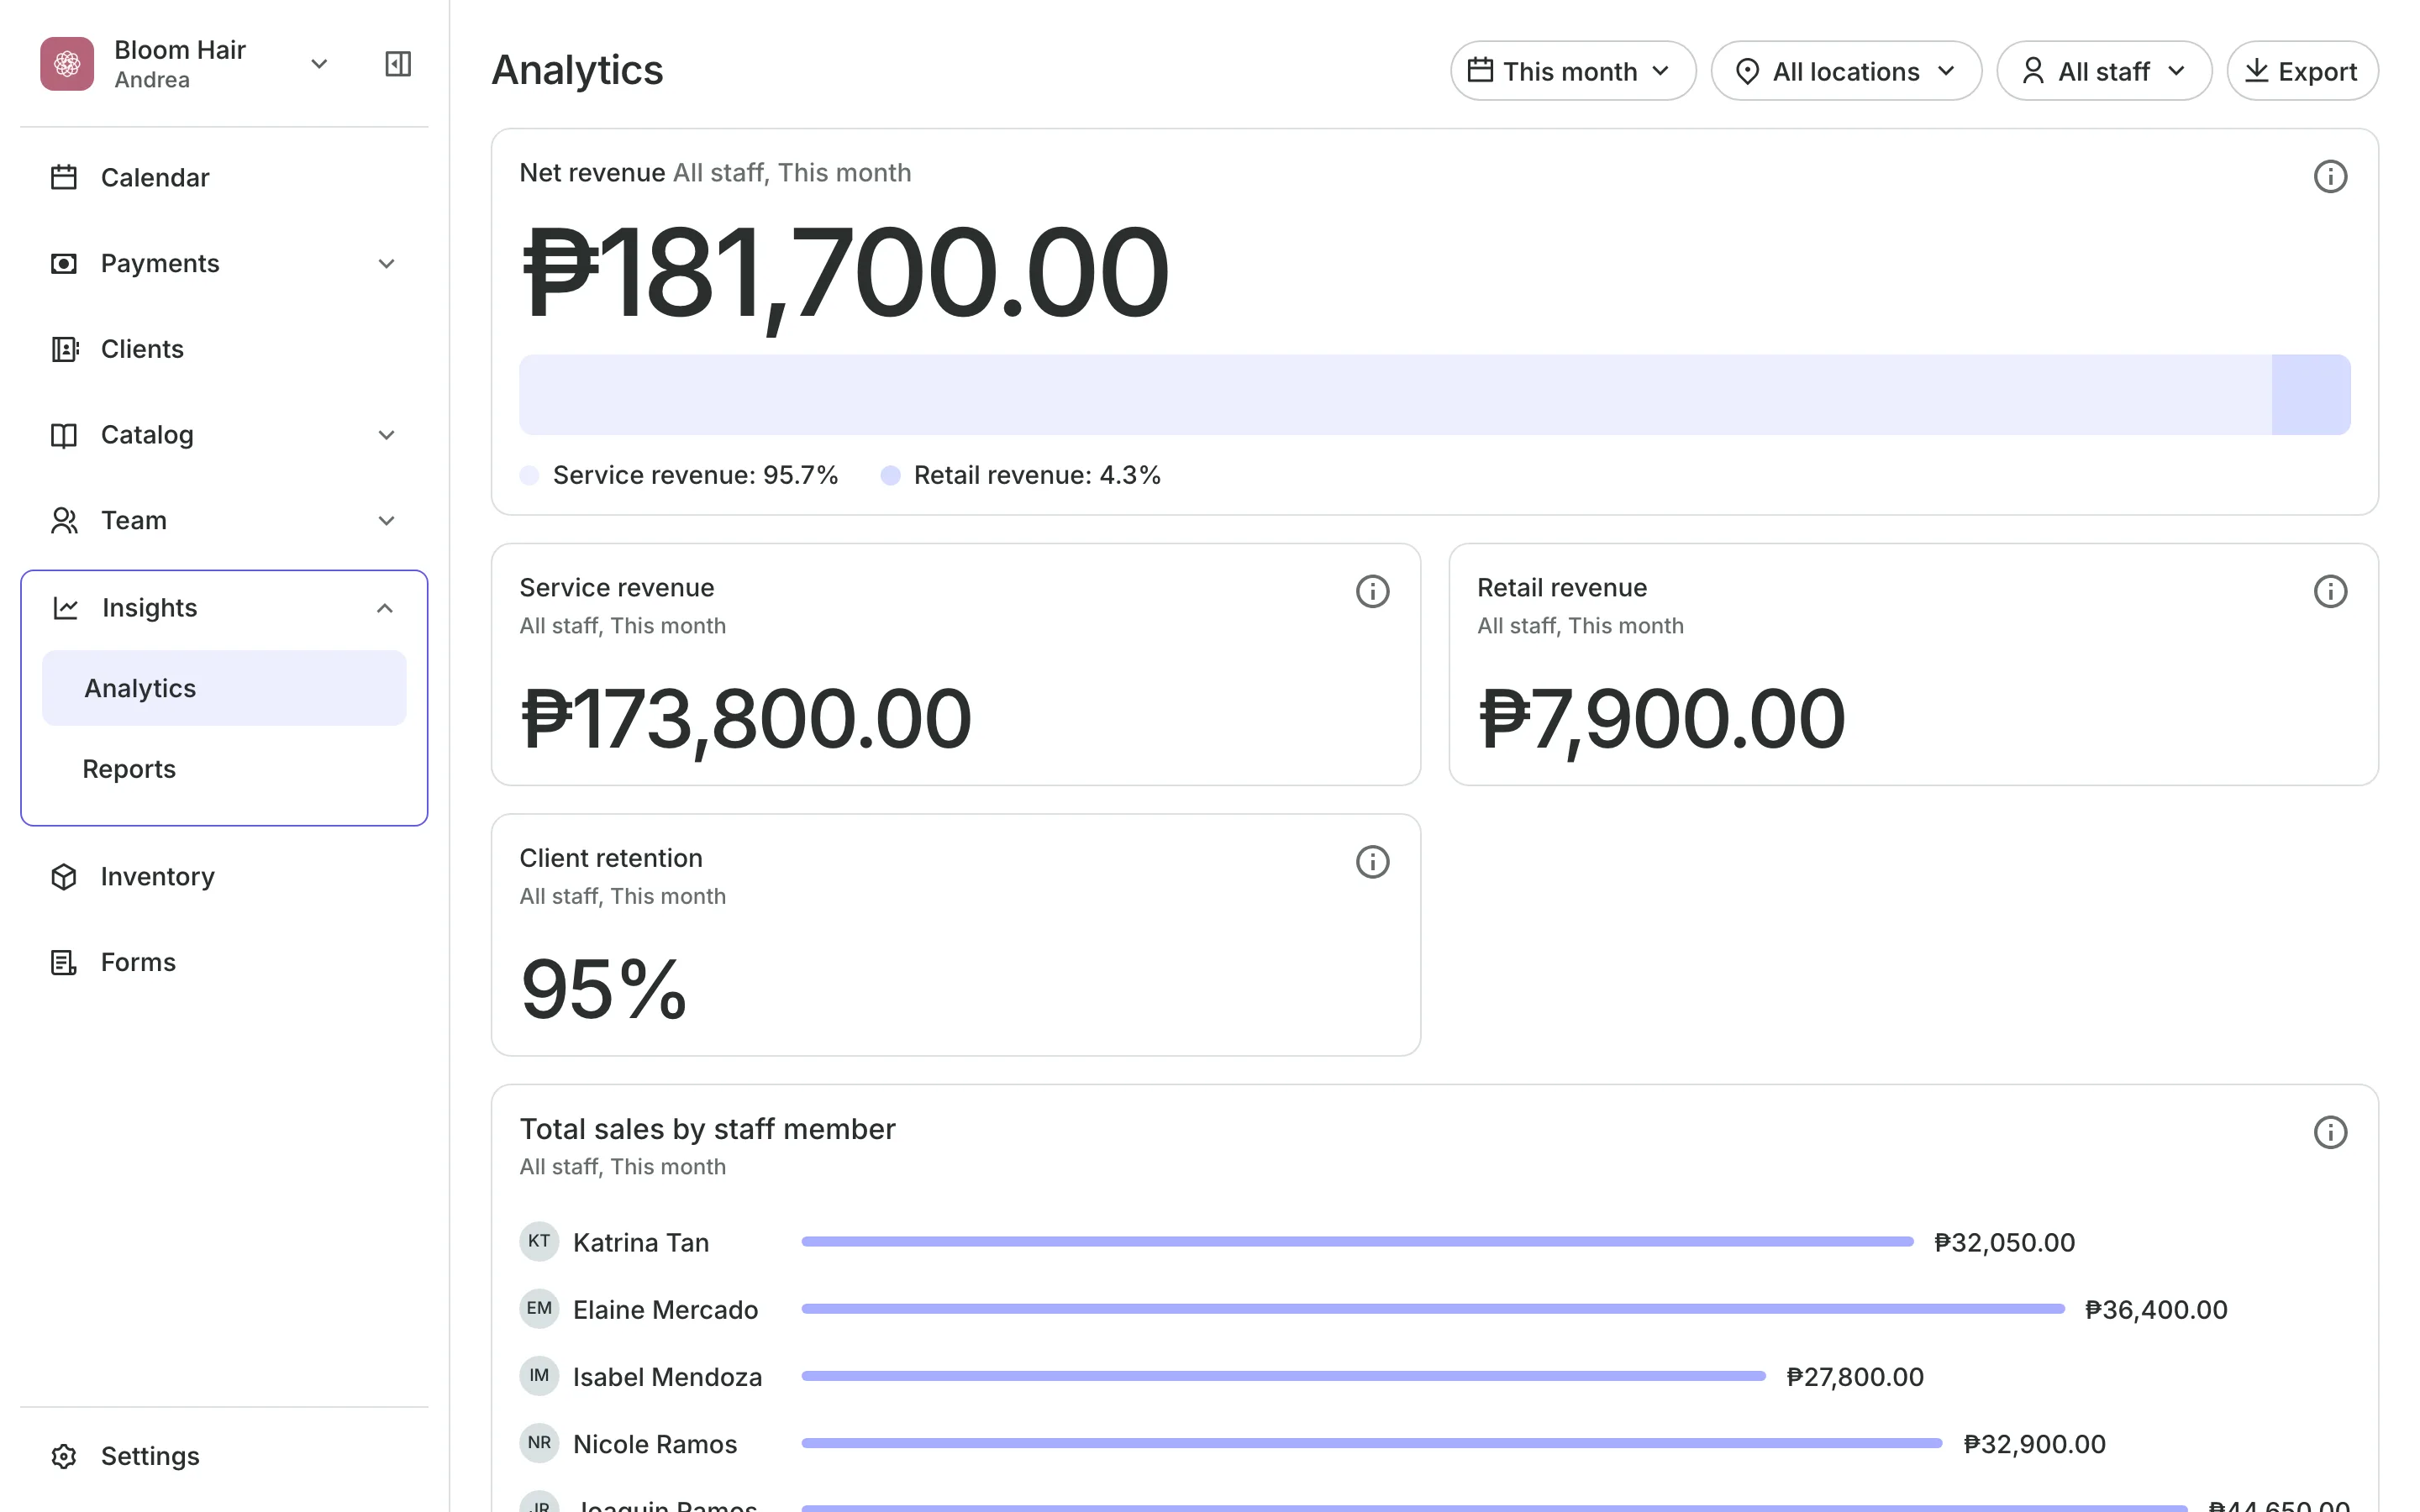2420x1512 pixels.
Task: Show info for Net revenue card
Action: (2330, 177)
